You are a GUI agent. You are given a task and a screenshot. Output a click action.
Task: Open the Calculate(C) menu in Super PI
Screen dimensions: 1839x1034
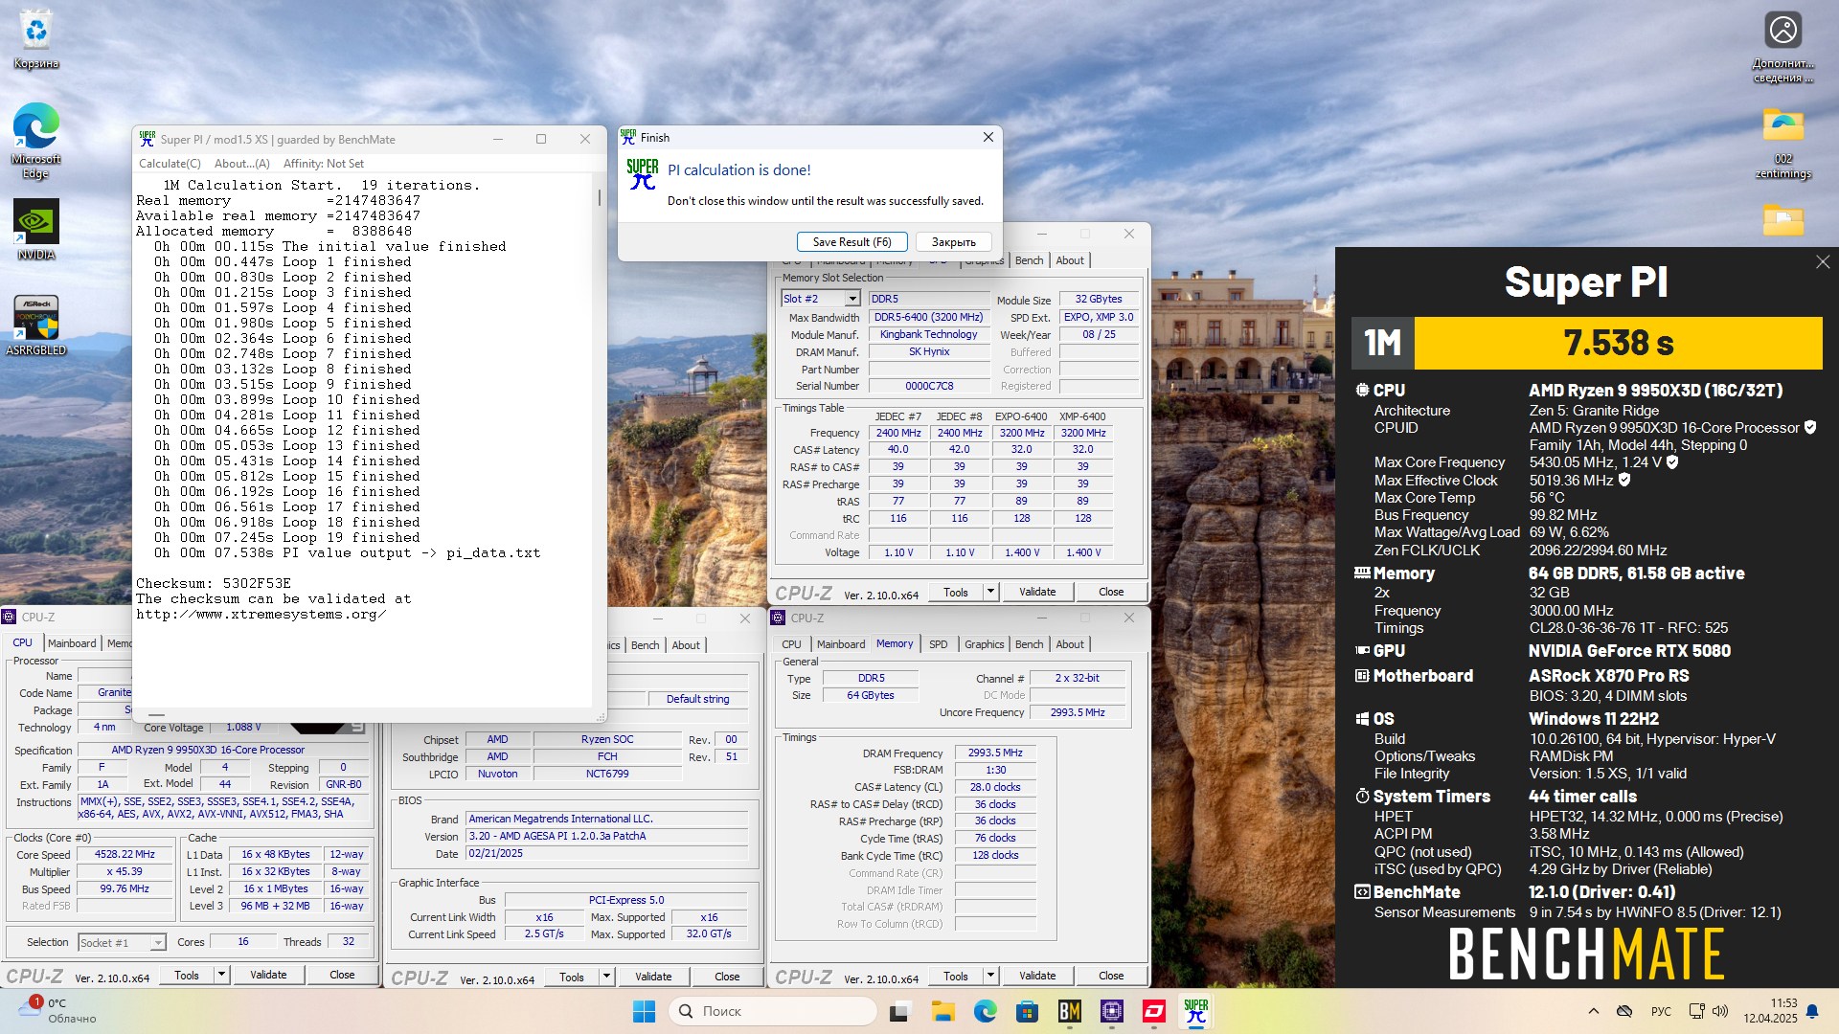point(170,164)
